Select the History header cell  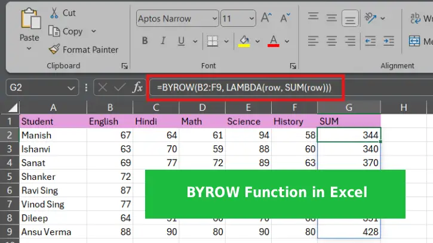(294, 121)
